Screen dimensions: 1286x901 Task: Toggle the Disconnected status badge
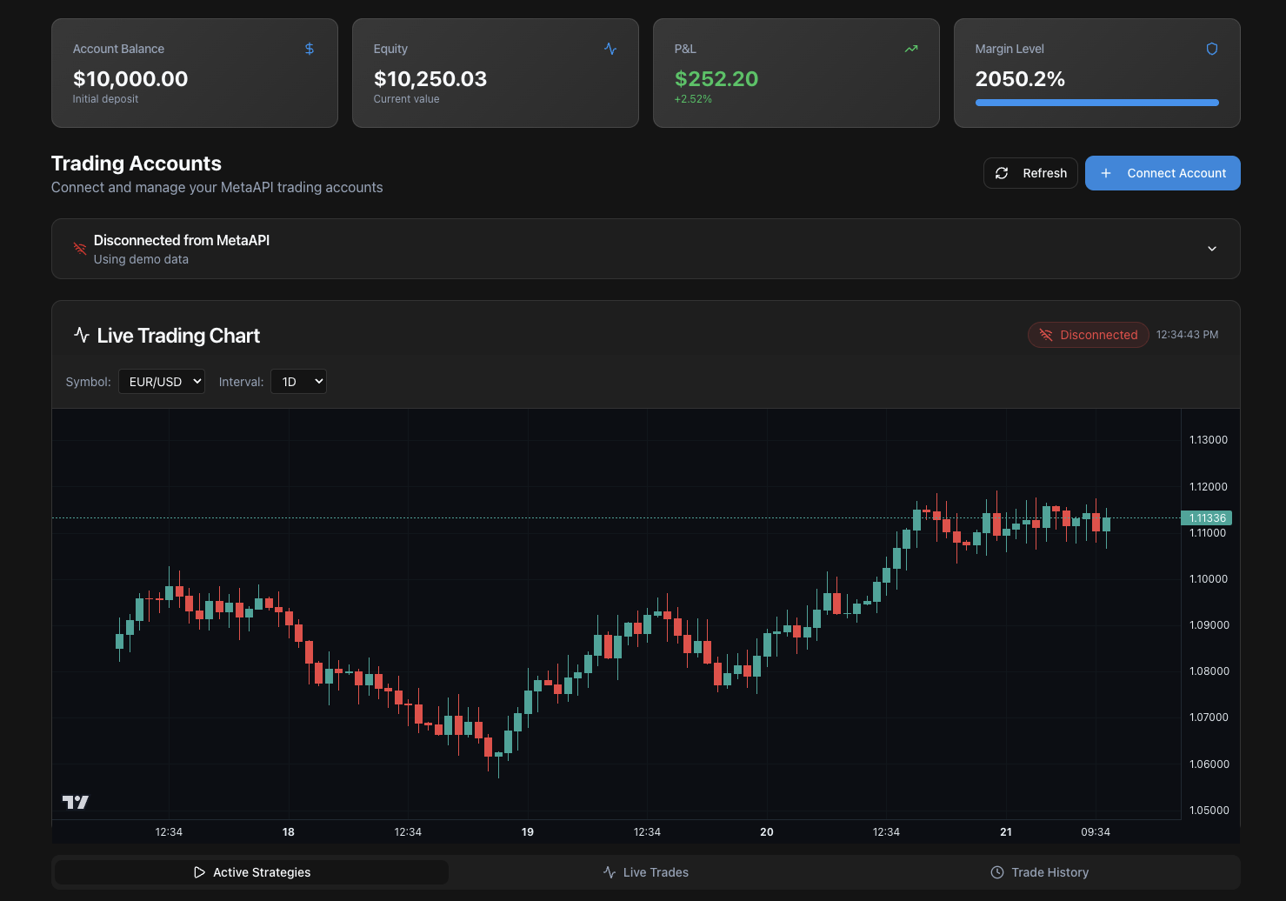tap(1088, 335)
